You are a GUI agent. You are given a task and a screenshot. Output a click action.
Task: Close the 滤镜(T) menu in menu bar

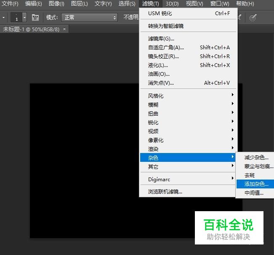tap(150, 3)
